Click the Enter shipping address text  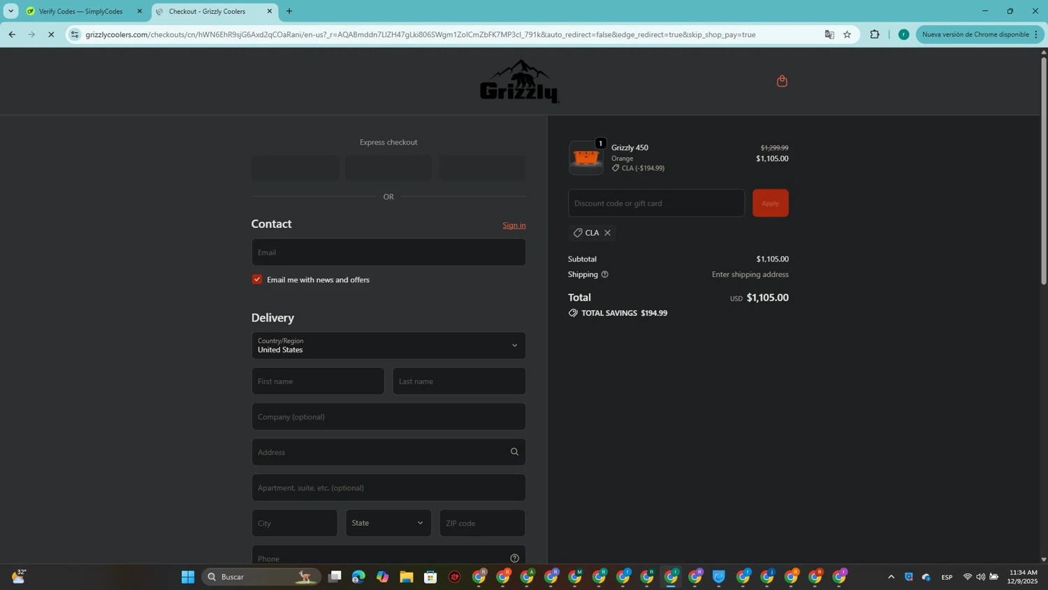click(x=750, y=274)
